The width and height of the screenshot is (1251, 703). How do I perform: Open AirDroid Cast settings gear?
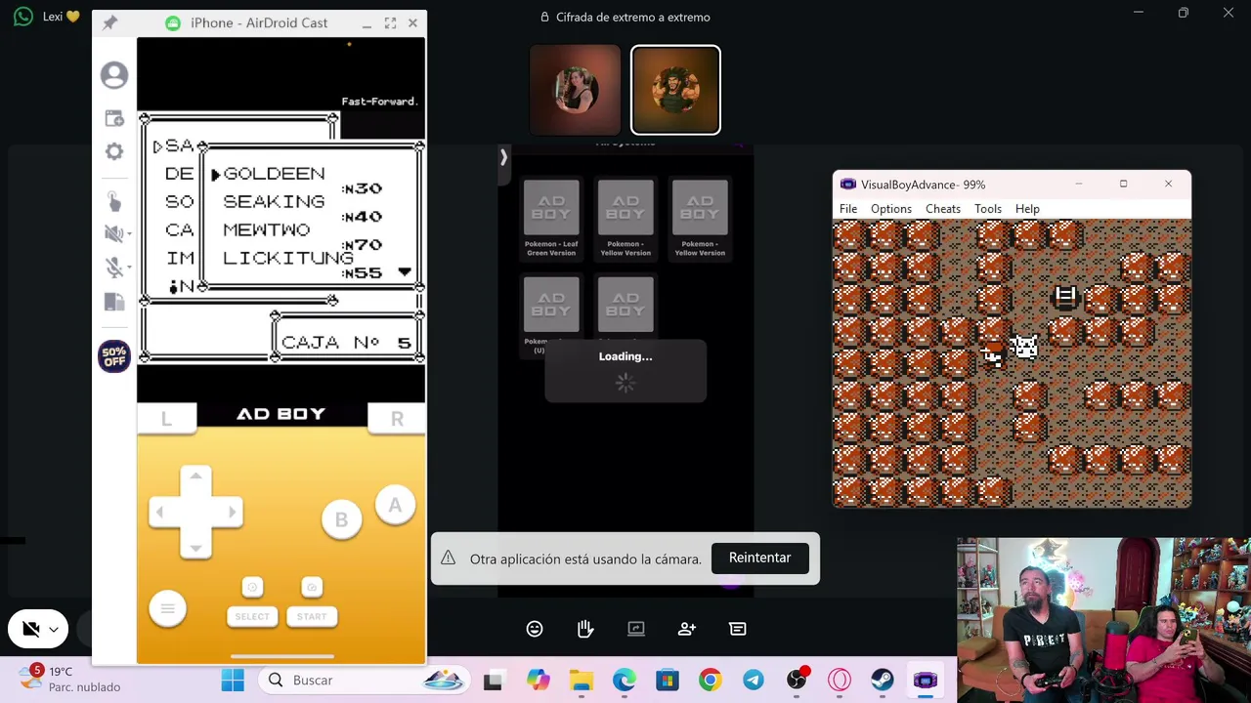114,151
